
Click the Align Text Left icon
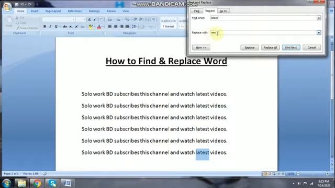click(110, 27)
